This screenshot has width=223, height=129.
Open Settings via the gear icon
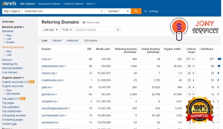point(146,11)
